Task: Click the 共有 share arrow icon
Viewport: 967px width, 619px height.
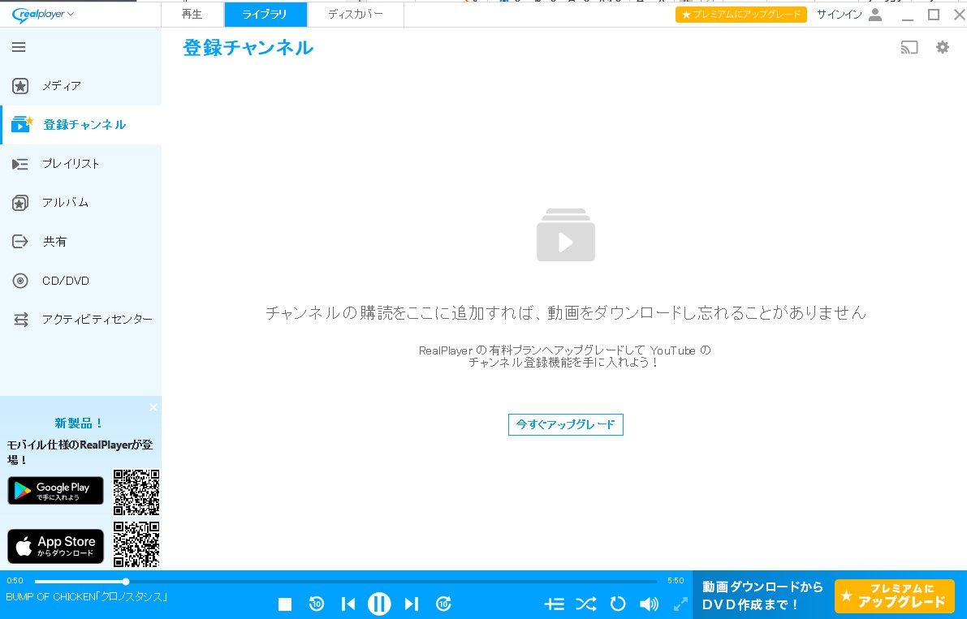Action: click(x=20, y=242)
